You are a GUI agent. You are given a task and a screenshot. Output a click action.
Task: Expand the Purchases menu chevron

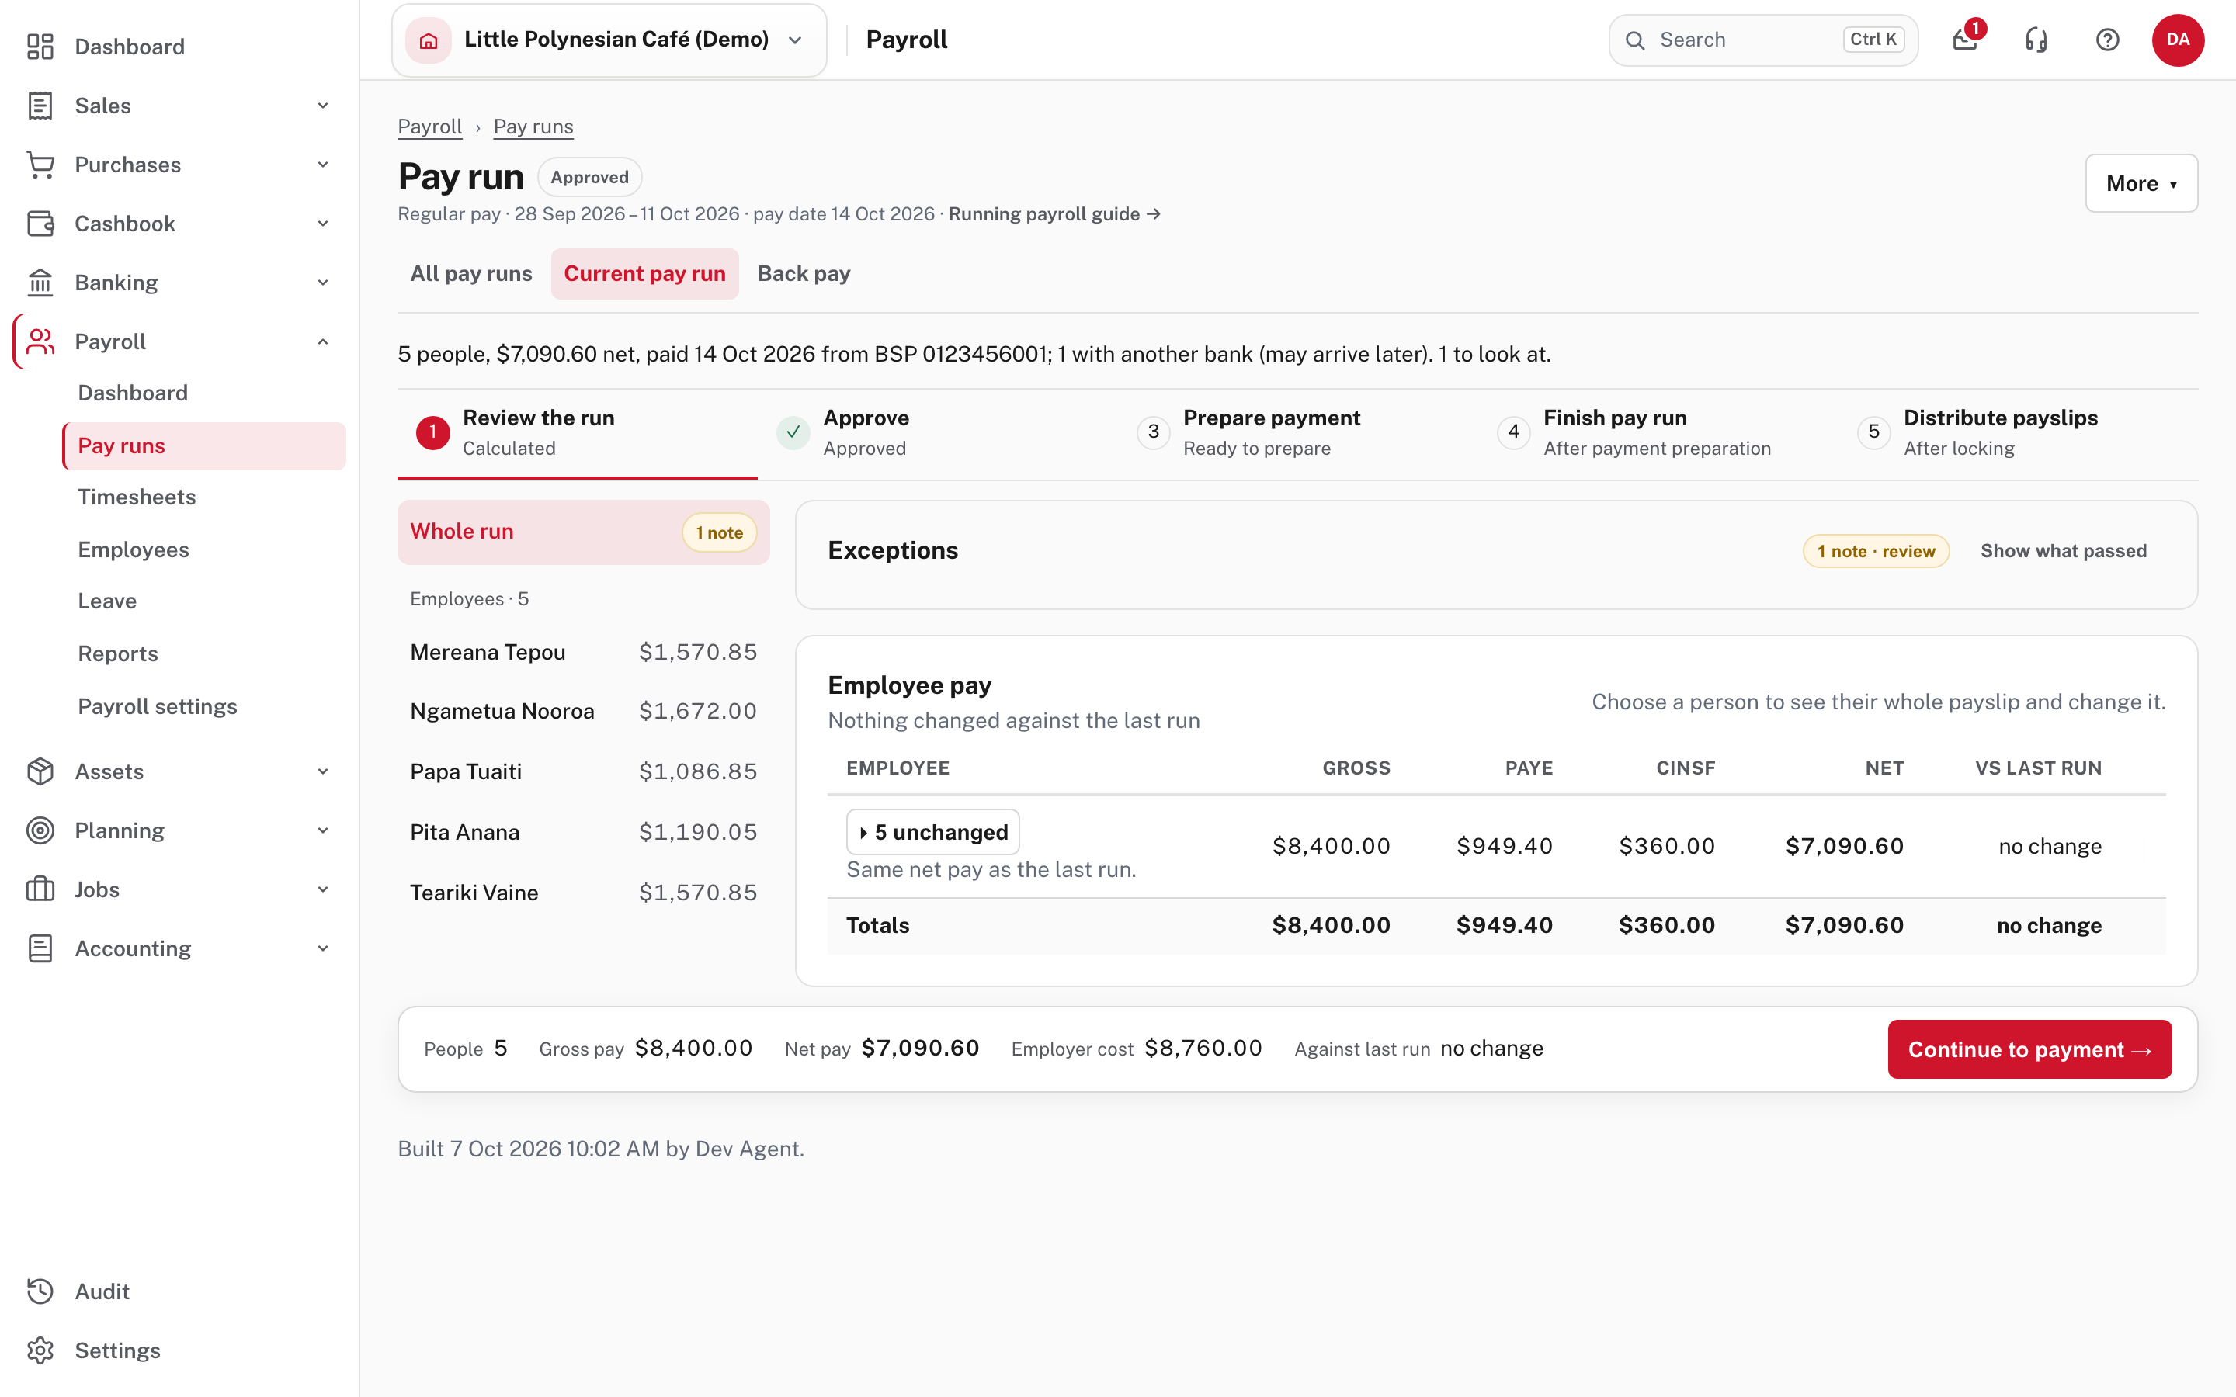click(322, 165)
